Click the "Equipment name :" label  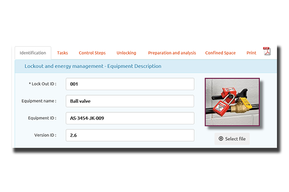[39, 101]
